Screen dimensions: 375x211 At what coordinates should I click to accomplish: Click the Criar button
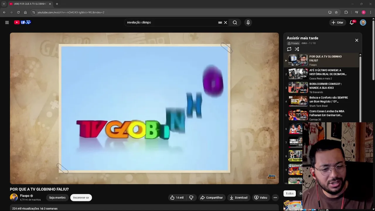click(337, 23)
